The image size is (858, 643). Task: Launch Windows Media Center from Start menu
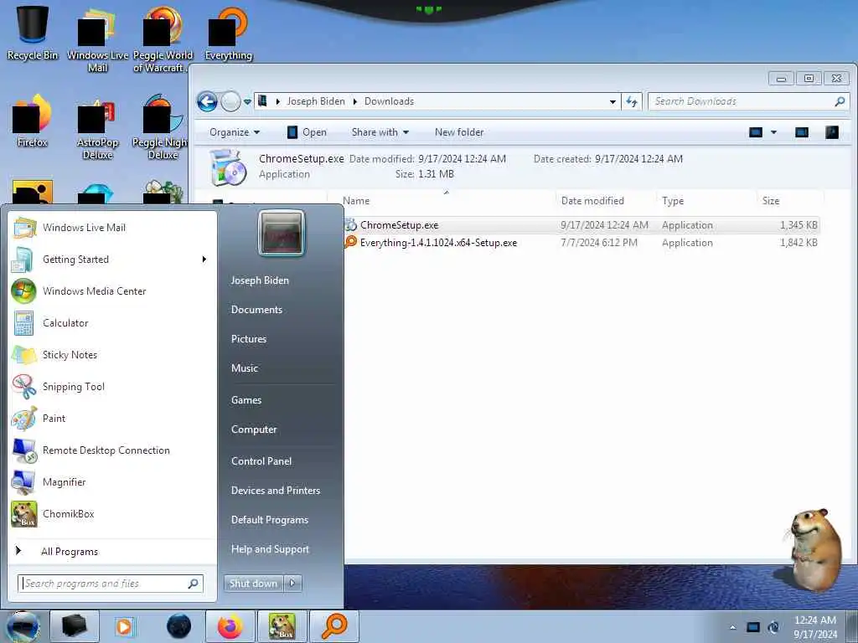click(113, 291)
